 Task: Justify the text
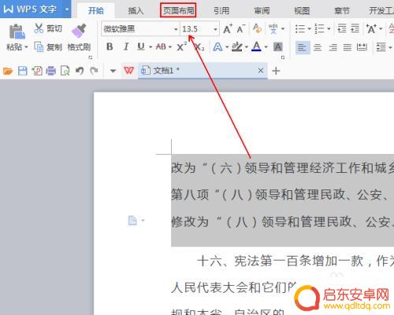pos(348,47)
